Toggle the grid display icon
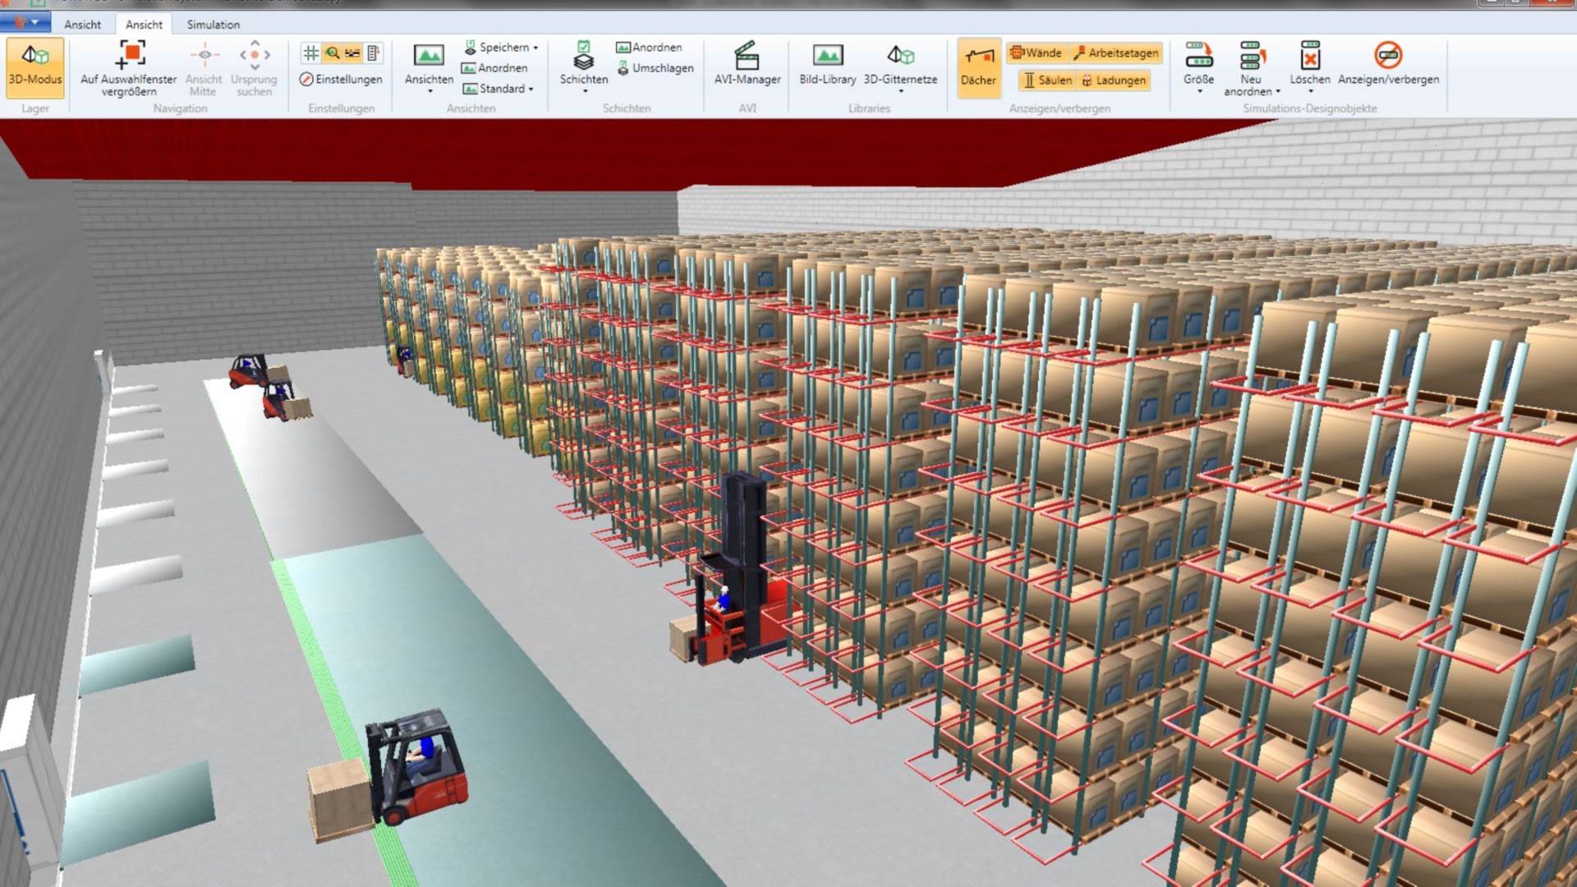1577x887 pixels. click(x=310, y=53)
